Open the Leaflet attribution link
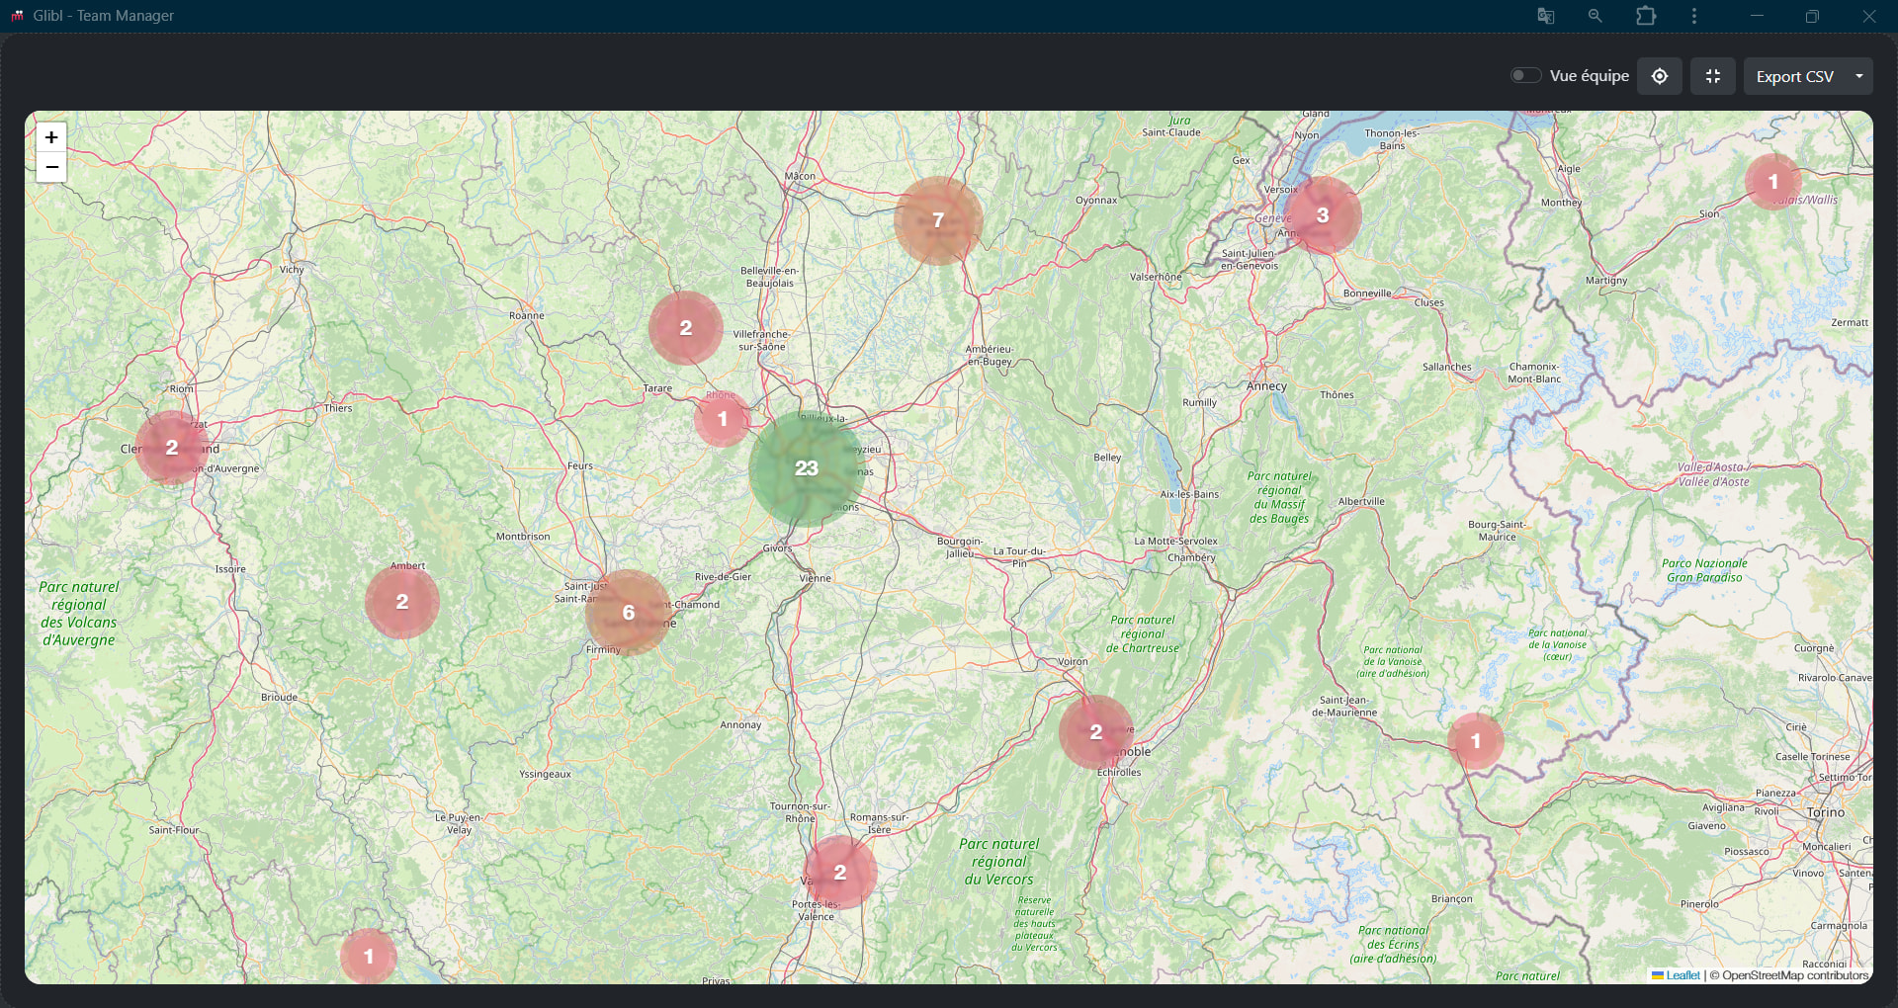This screenshot has height=1008, width=1898. pos(1682,975)
